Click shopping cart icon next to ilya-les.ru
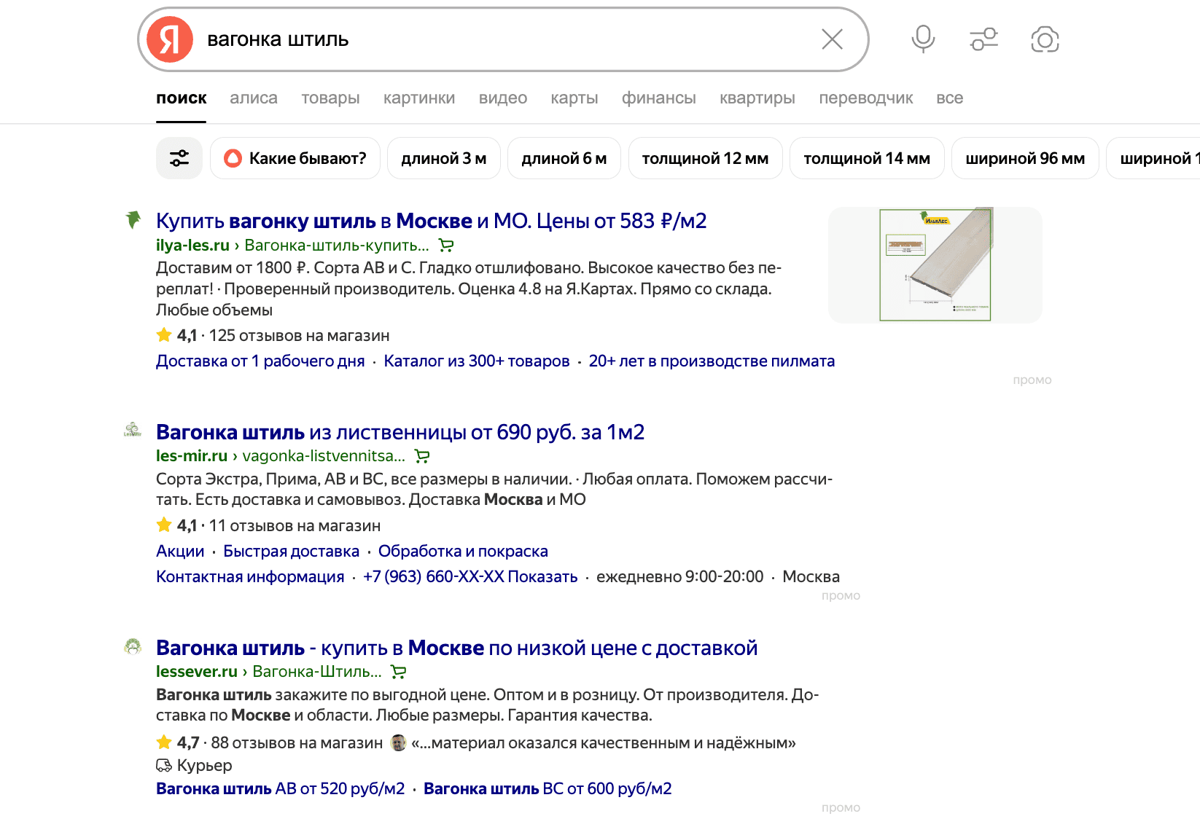This screenshot has width=1200, height=835. pyautogui.click(x=446, y=246)
